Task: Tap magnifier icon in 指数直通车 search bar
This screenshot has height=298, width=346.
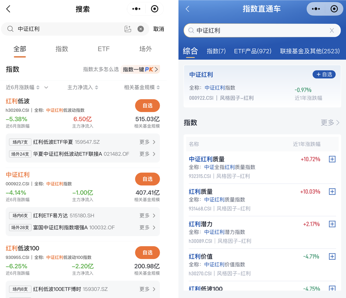Action: coord(191,30)
